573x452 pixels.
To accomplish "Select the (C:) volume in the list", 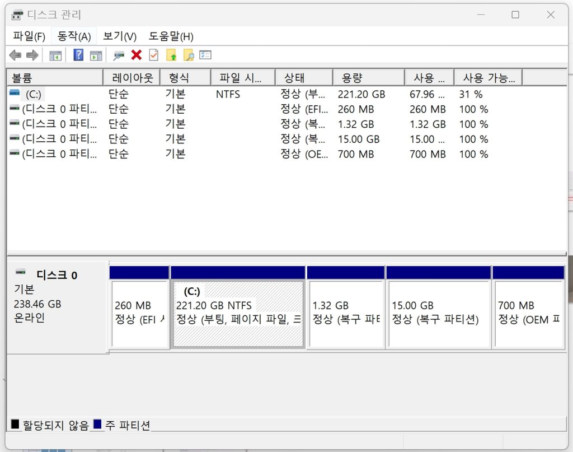I will point(33,94).
